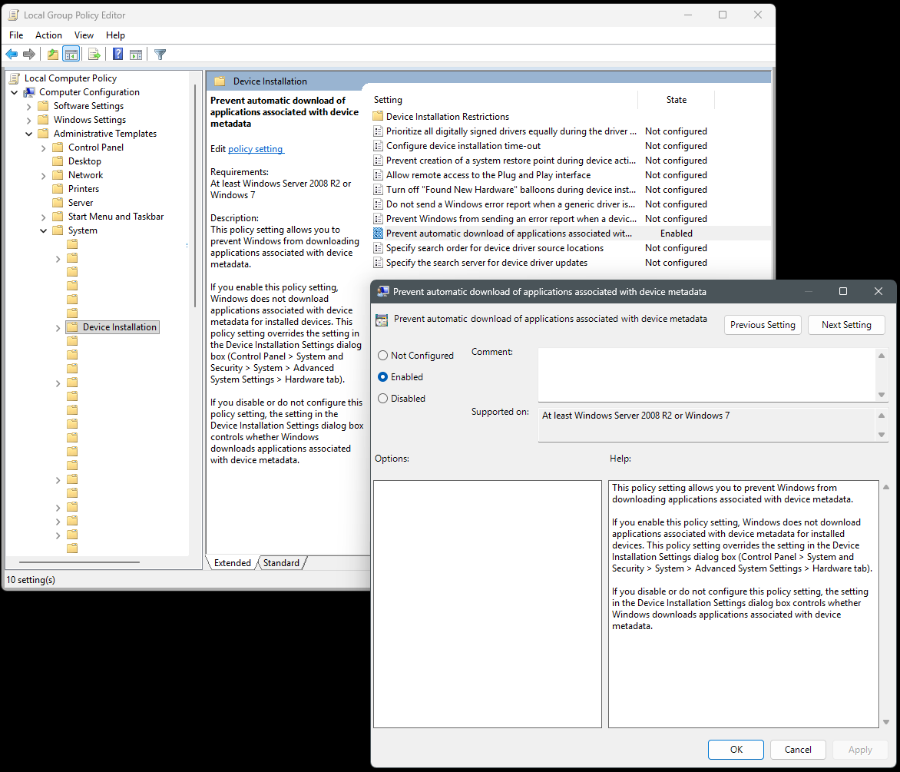
Task: Open the Action menu
Action: pyautogui.click(x=48, y=35)
